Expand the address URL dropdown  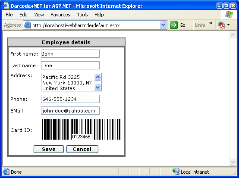[163, 25]
